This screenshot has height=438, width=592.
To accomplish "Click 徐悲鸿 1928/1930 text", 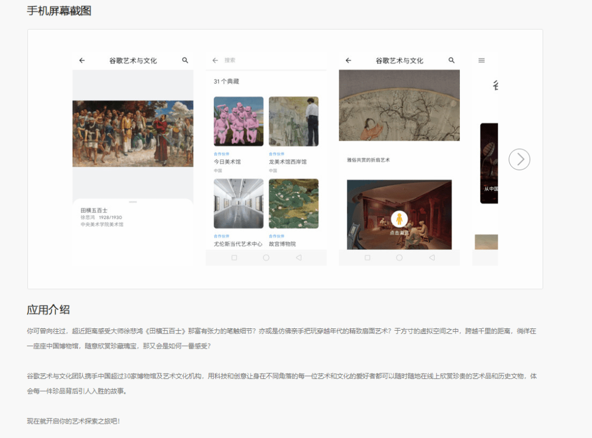I will pyautogui.click(x=101, y=218).
